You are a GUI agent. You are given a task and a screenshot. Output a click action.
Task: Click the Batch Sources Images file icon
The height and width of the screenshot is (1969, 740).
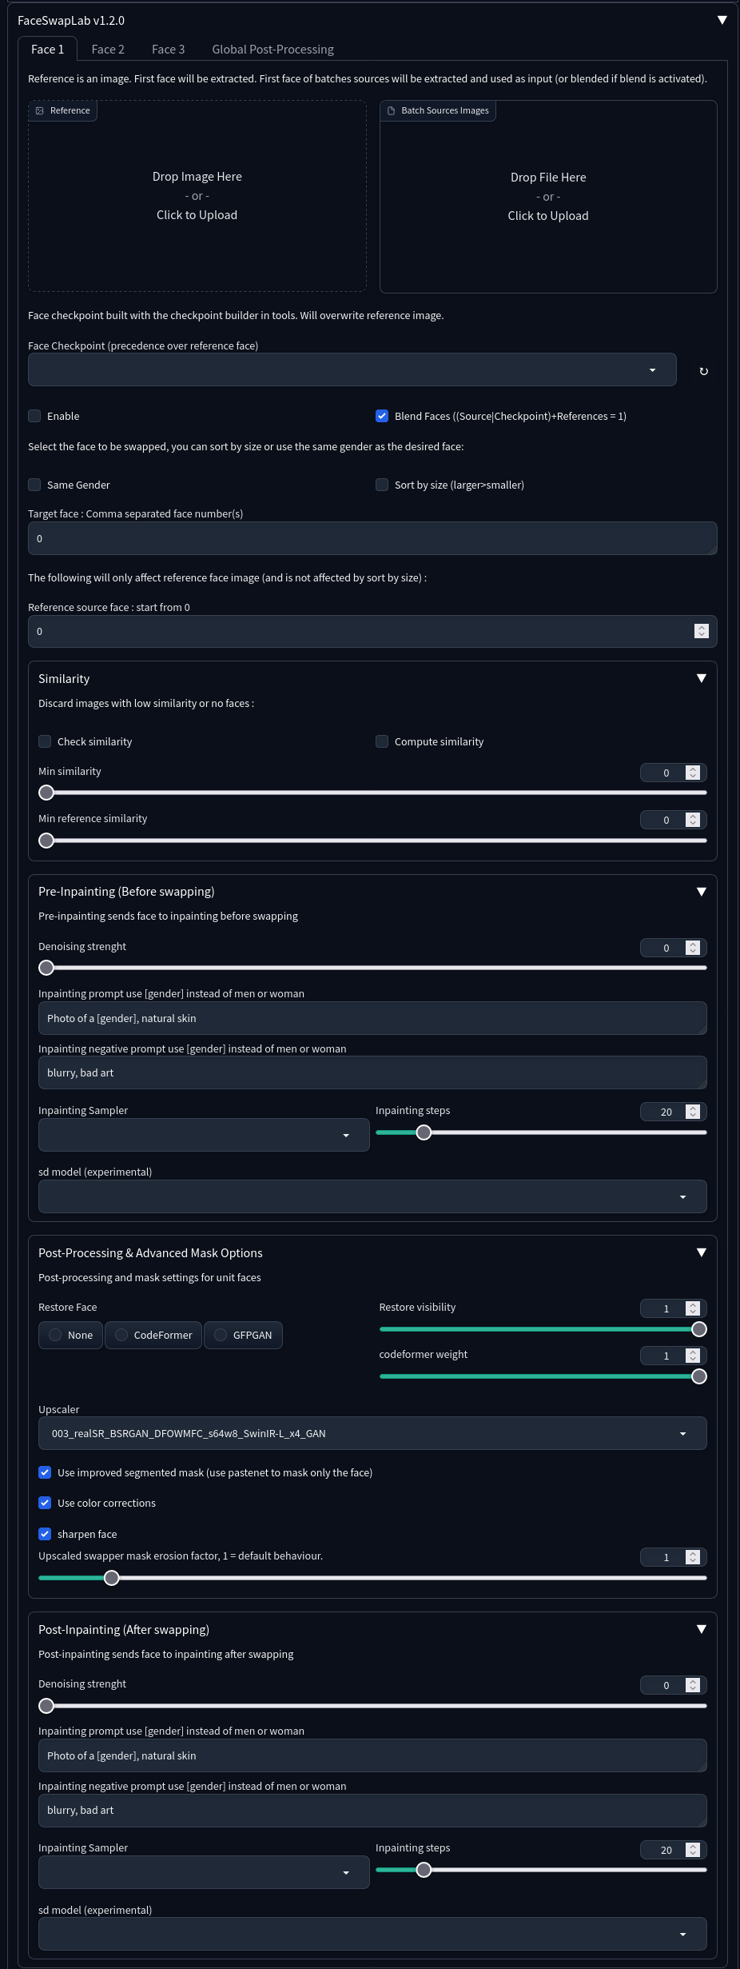click(x=391, y=110)
